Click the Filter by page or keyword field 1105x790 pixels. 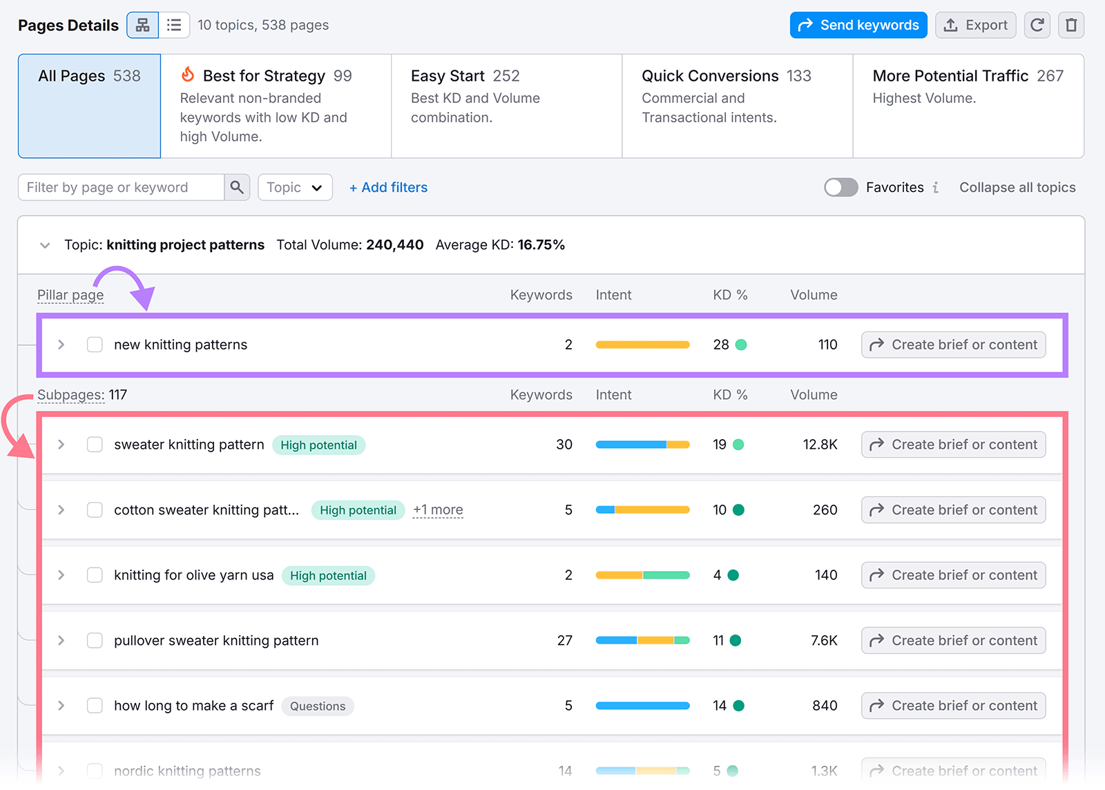122,188
